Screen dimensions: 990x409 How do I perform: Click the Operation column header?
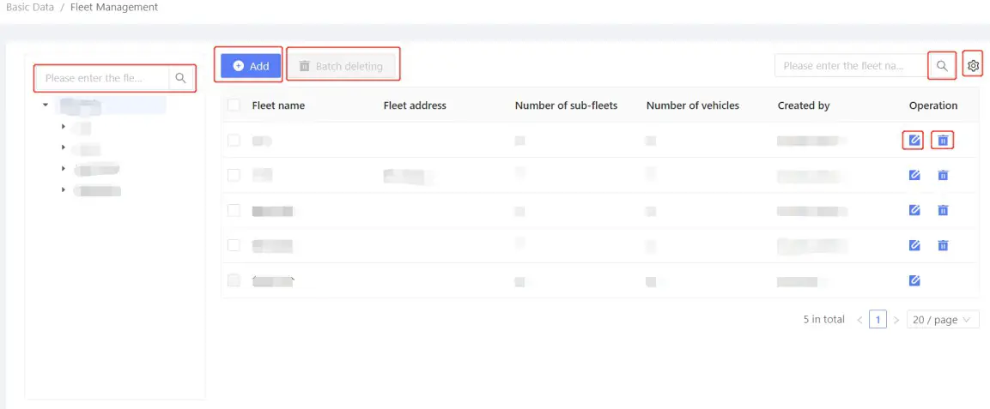(933, 105)
